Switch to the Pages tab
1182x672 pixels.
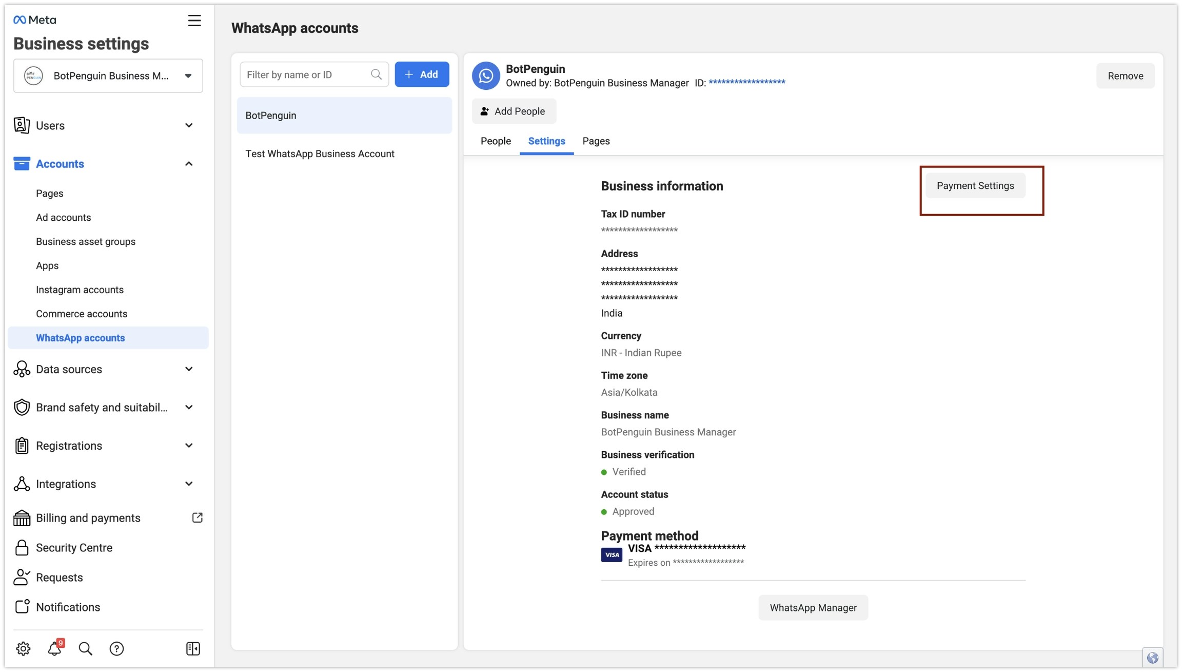point(596,141)
